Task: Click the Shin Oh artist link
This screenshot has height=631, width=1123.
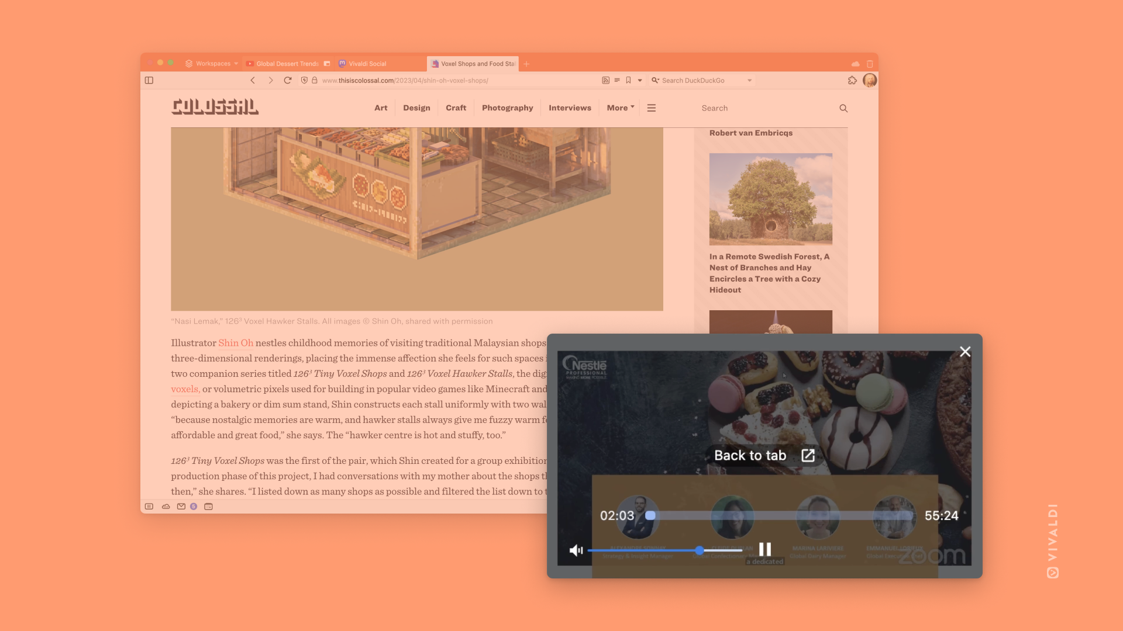Action: (235, 342)
